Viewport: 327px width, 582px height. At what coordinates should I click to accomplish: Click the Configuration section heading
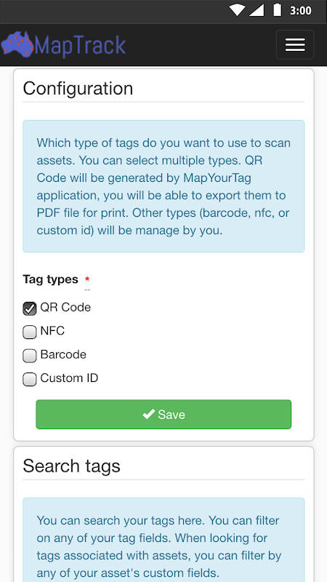click(78, 88)
